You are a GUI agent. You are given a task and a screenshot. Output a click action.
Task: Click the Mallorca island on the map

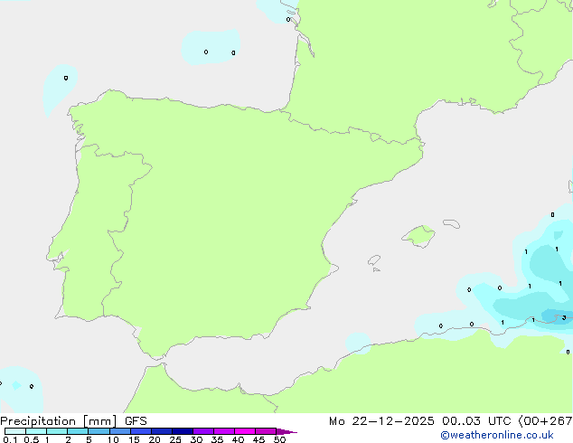coord(418,237)
